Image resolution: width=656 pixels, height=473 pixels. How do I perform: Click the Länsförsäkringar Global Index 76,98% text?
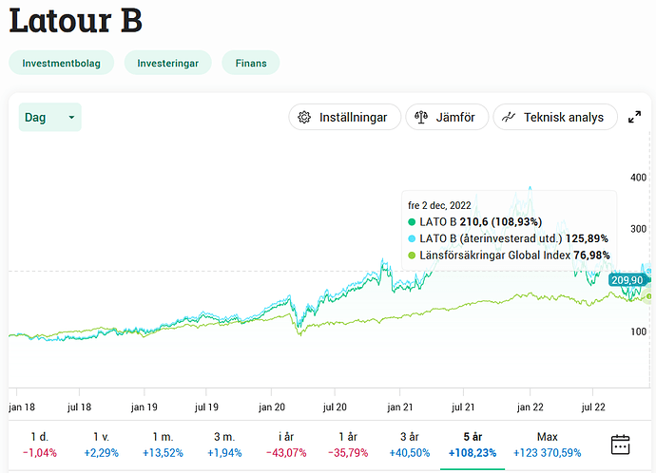[514, 255]
